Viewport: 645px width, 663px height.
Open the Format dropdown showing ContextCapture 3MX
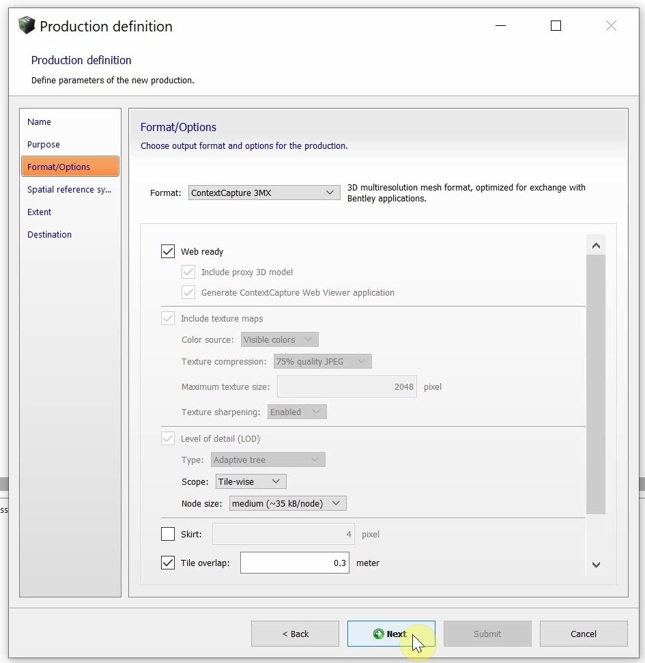pyautogui.click(x=264, y=193)
